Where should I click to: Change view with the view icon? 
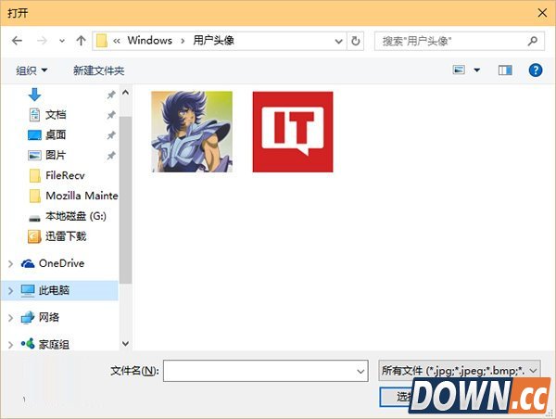(459, 70)
